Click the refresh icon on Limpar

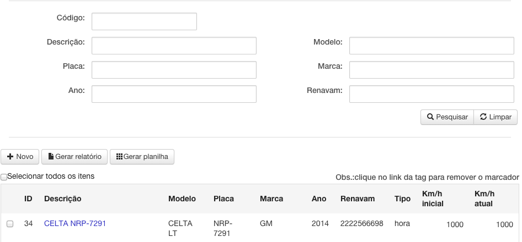click(483, 117)
